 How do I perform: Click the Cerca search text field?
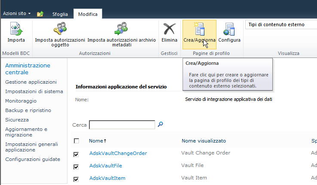point(122,125)
